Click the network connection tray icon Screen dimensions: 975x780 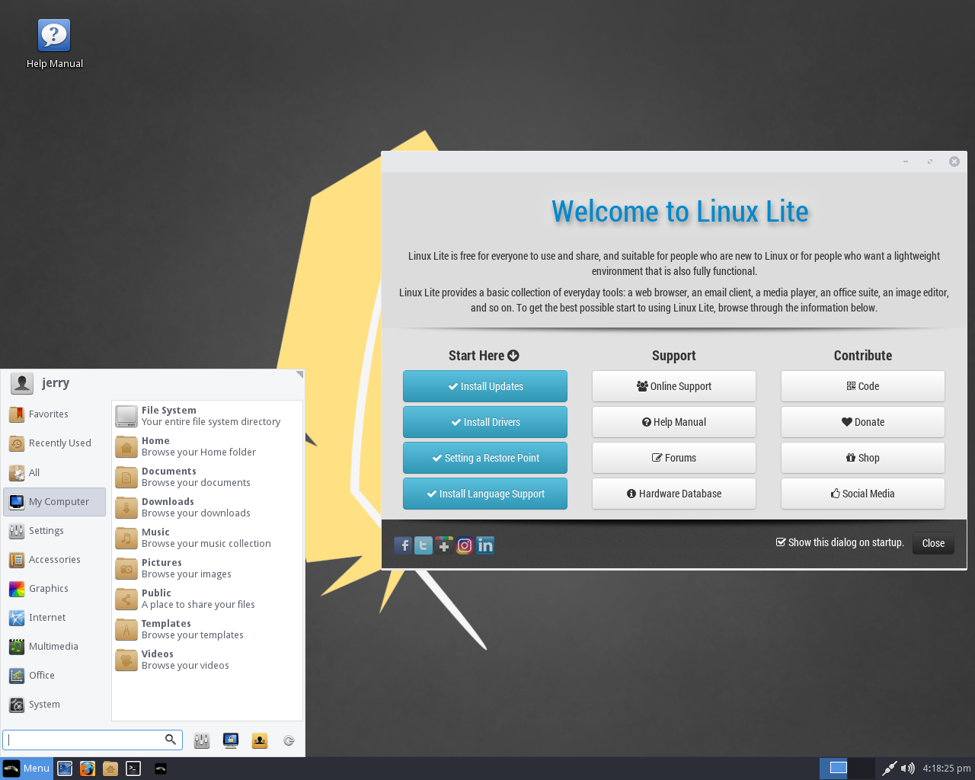(889, 768)
